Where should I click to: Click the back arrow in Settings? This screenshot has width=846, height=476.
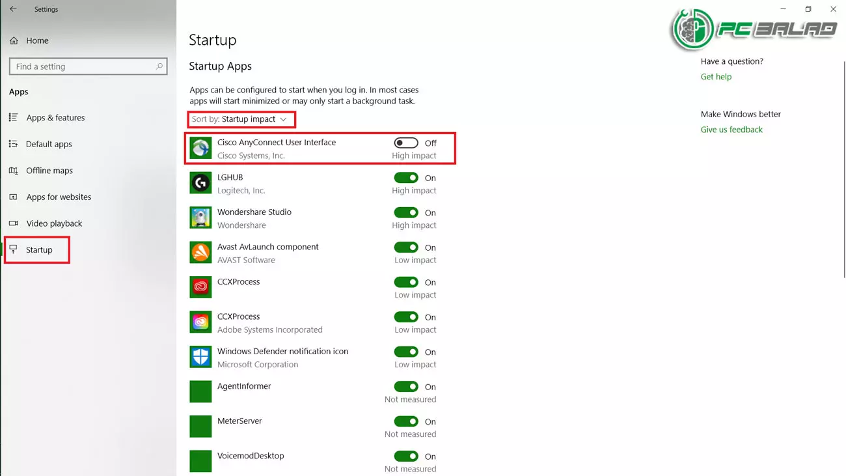tap(13, 9)
